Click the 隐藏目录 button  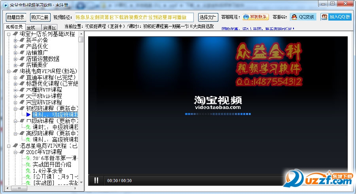[x=16, y=17]
